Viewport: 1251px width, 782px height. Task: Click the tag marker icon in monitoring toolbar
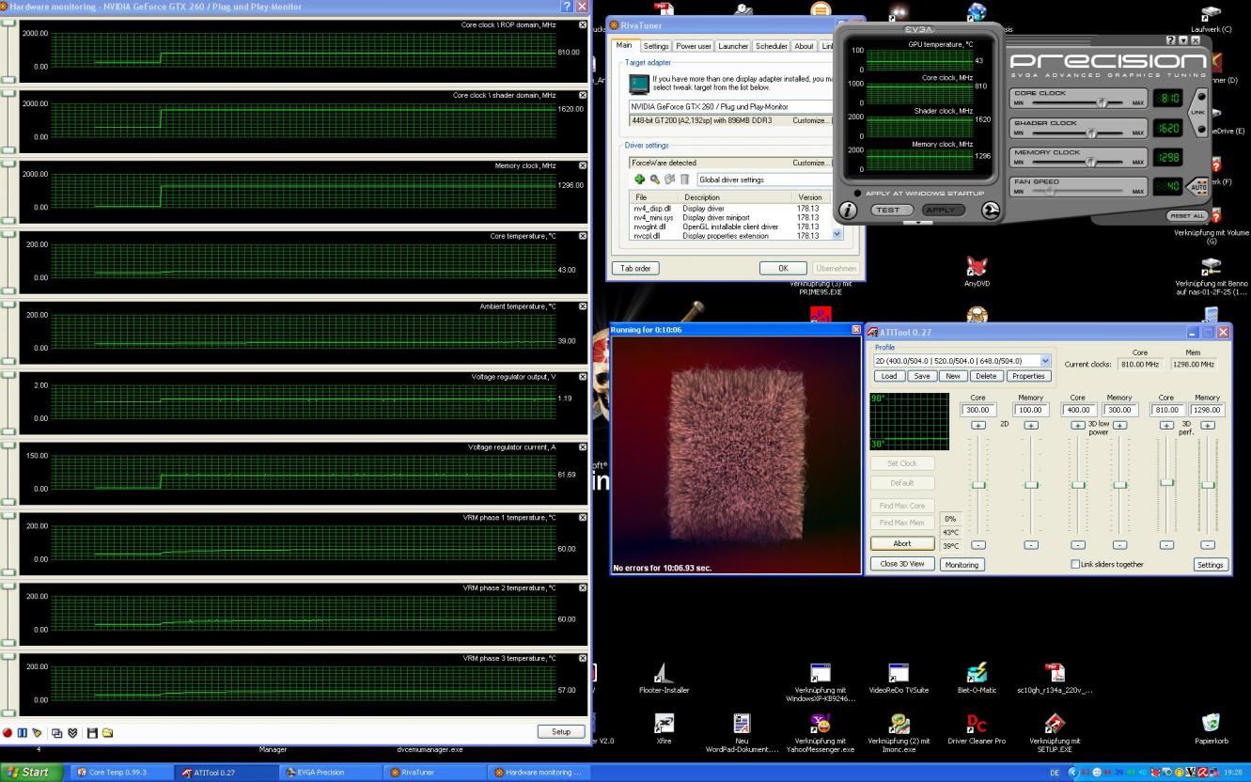pyautogui.click(x=38, y=732)
